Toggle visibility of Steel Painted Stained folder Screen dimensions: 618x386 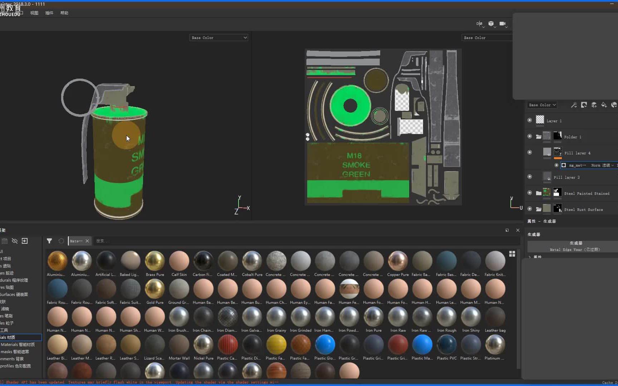[530, 193]
